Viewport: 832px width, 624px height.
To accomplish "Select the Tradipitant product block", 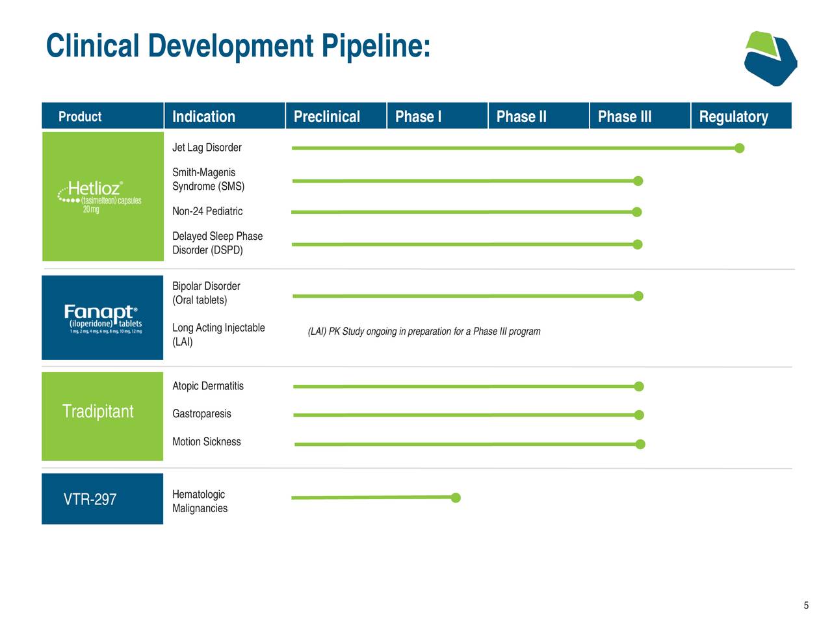I will click(102, 416).
